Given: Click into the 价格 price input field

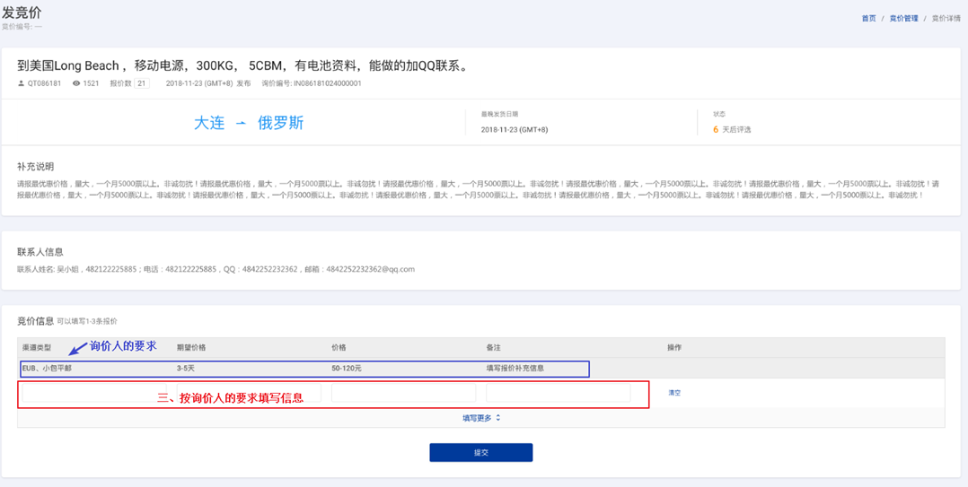Looking at the screenshot, I should [x=403, y=393].
